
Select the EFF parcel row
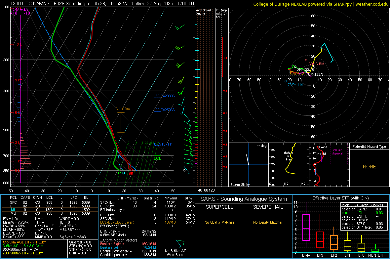pos(49,206)
